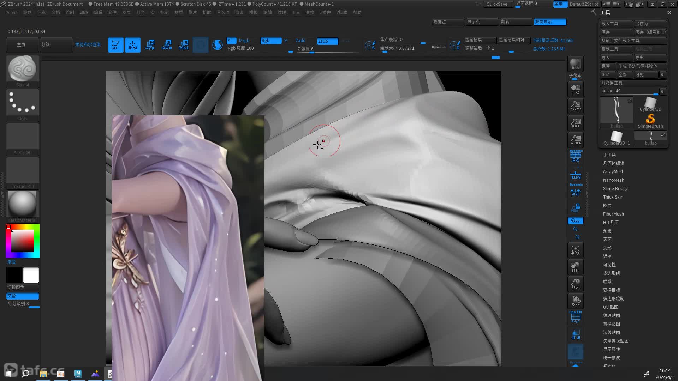Screen dimensions: 678x381
Task: Toggle Edit mode button
Action: point(115,45)
